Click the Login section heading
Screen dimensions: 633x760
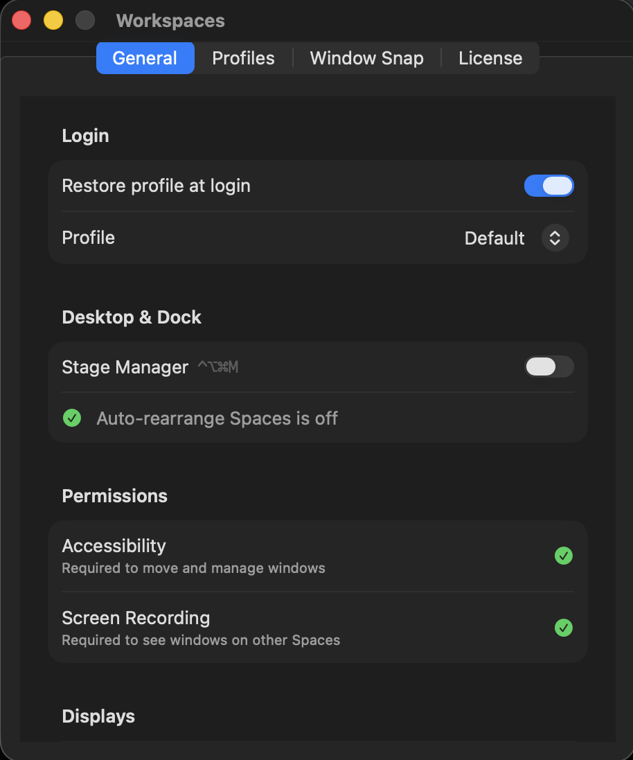85,136
